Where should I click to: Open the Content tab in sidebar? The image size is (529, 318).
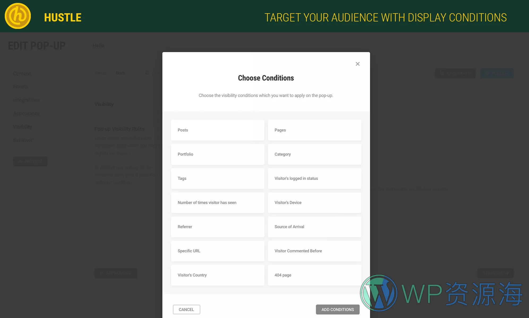(x=22, y=73)
